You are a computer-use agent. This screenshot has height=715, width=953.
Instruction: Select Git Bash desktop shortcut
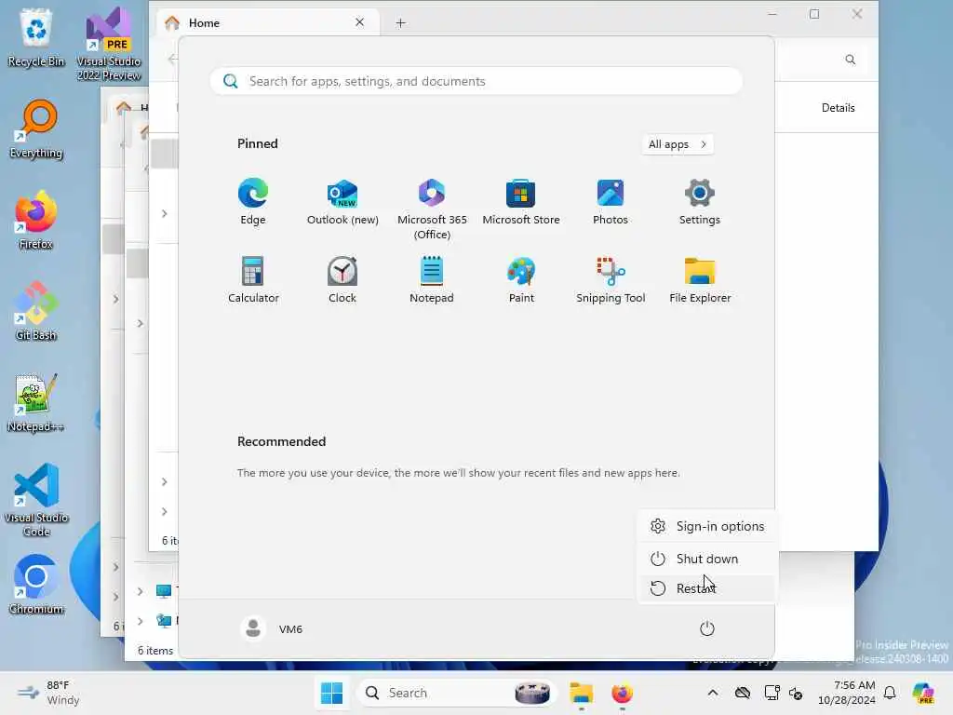click(x=36, y=312)
